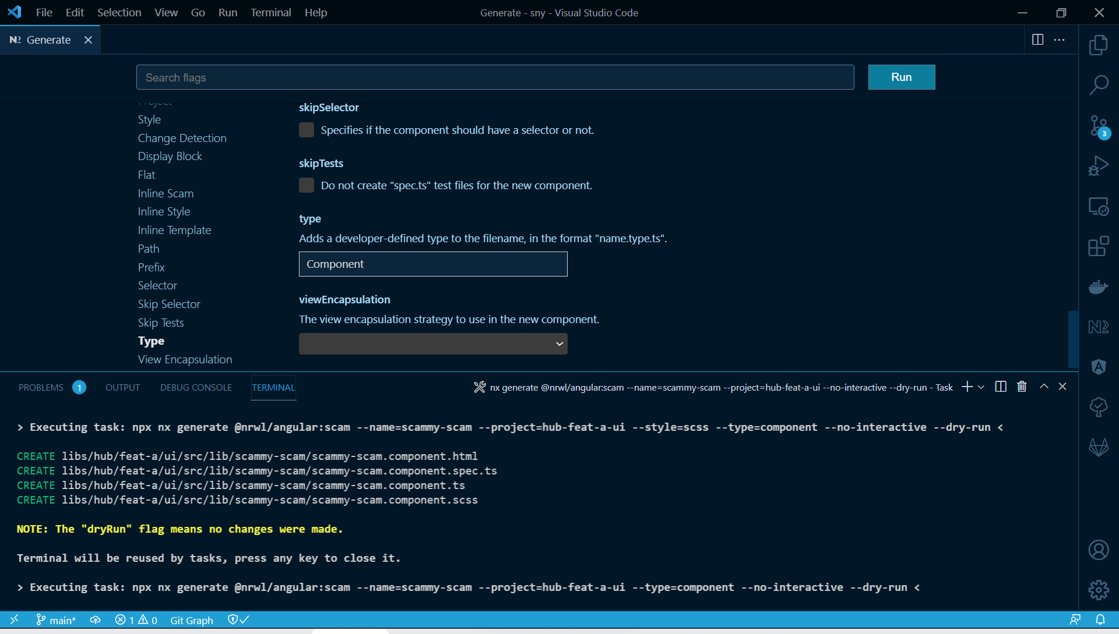
Task: Focus the Search flags input field
Action: [x=495, y=77]
